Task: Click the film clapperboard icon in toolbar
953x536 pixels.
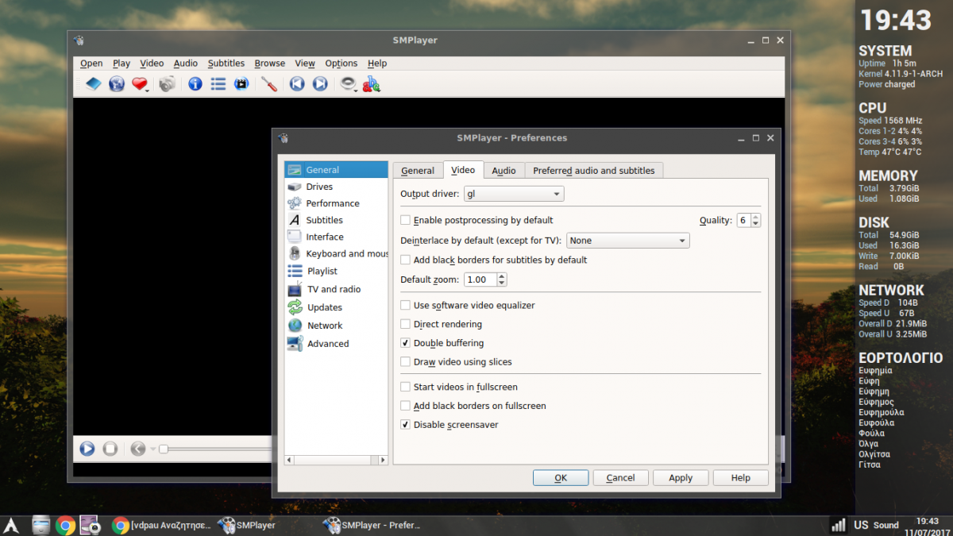Action: (241, 83)
